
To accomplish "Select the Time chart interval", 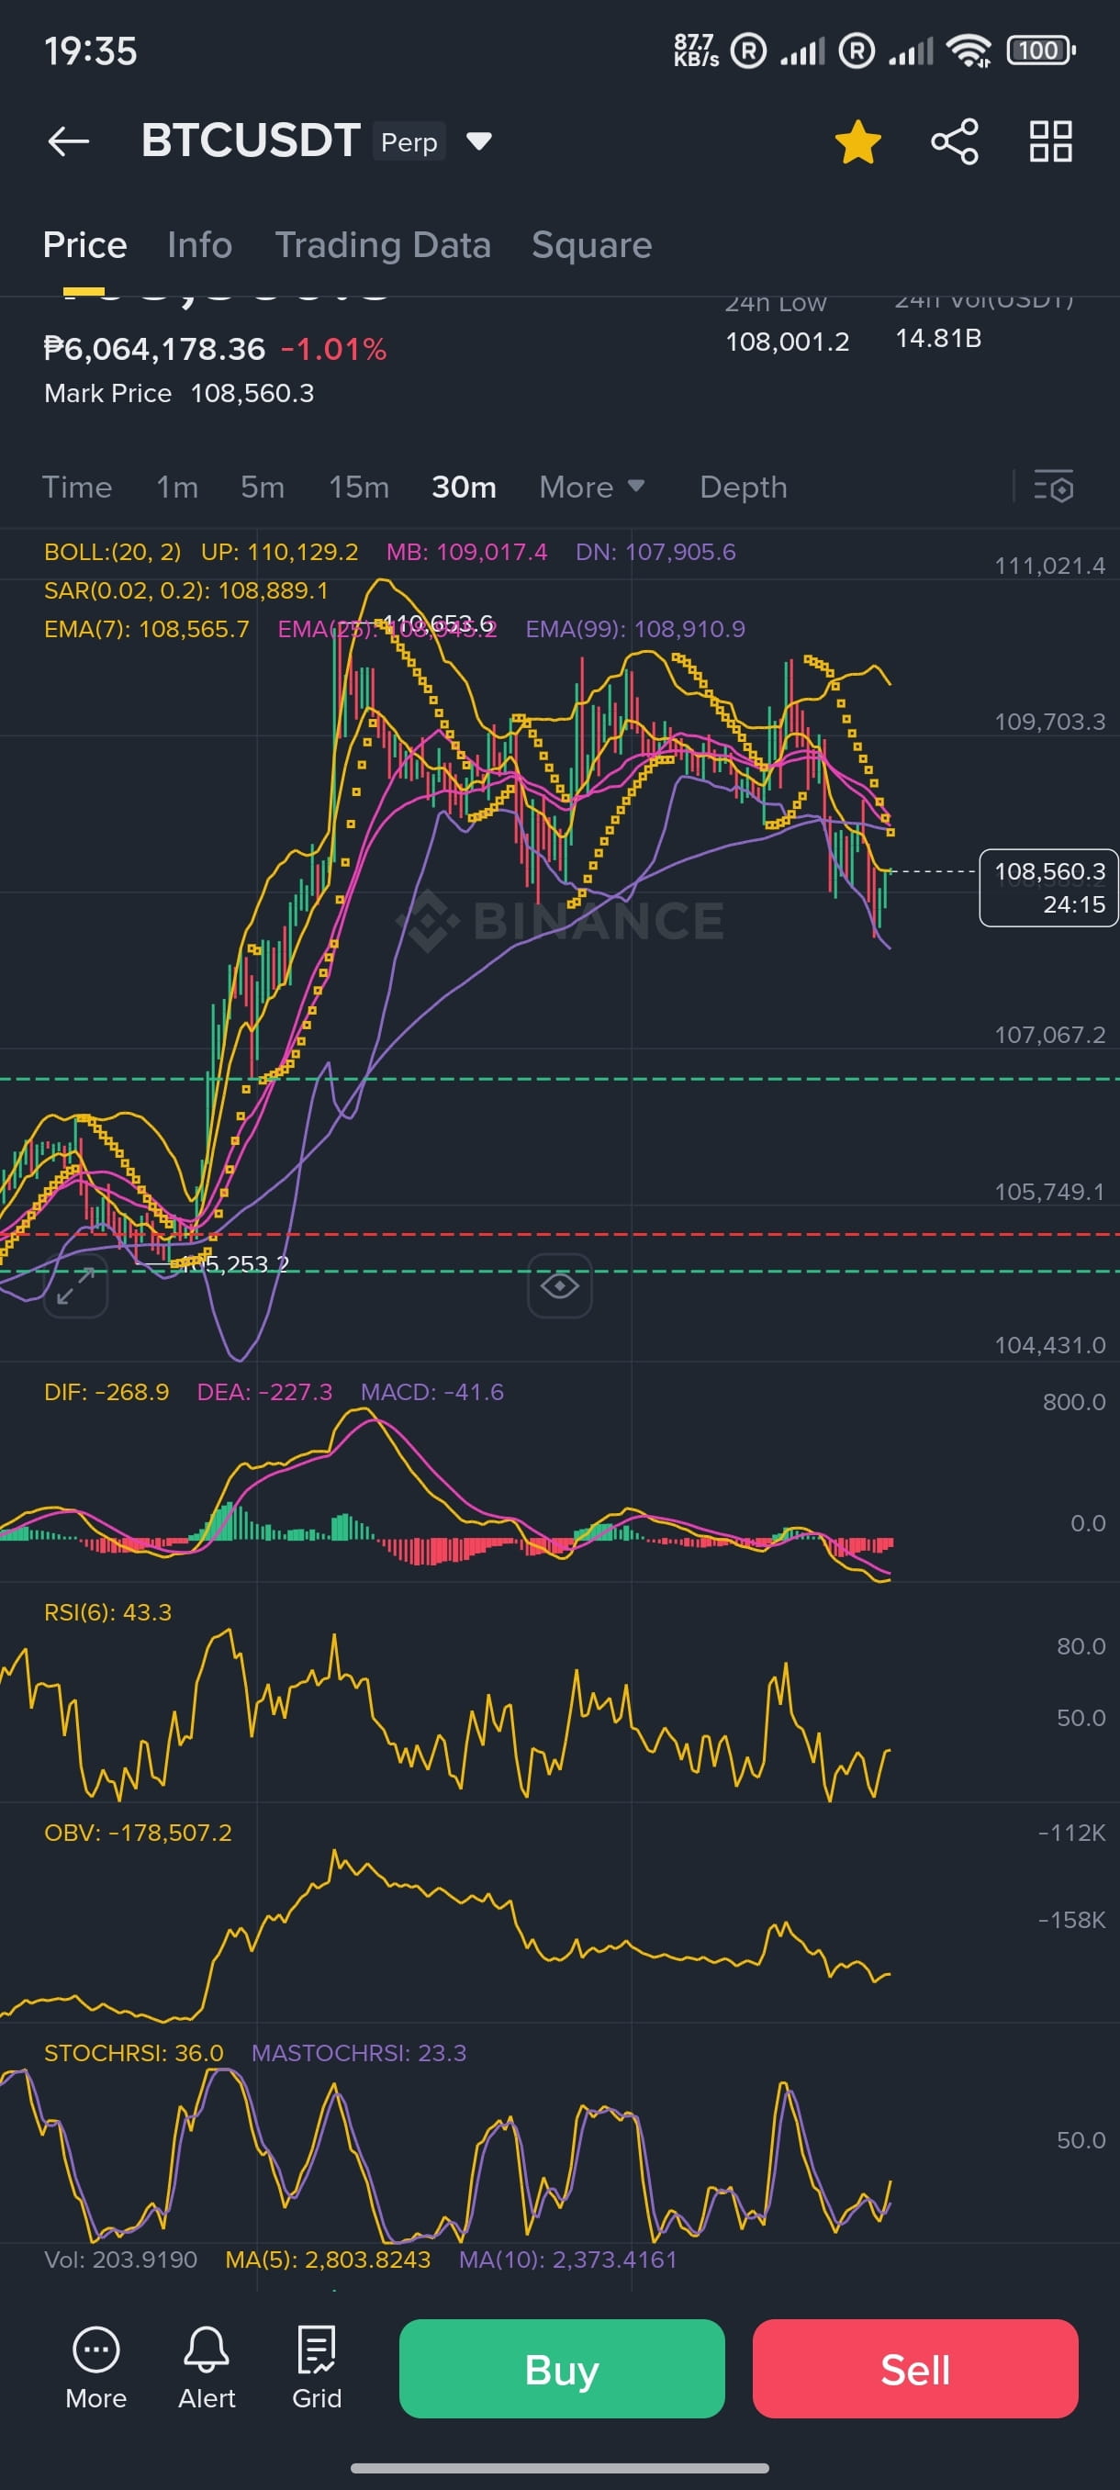I will [x=77, y=487].
